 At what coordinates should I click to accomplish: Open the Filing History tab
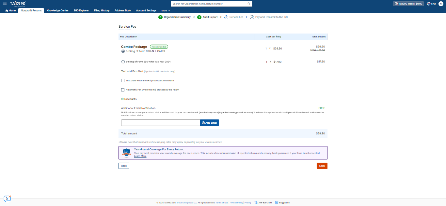(102, 10)
